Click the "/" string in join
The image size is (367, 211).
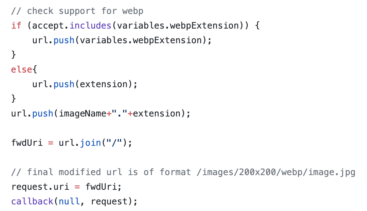point(114,142)
